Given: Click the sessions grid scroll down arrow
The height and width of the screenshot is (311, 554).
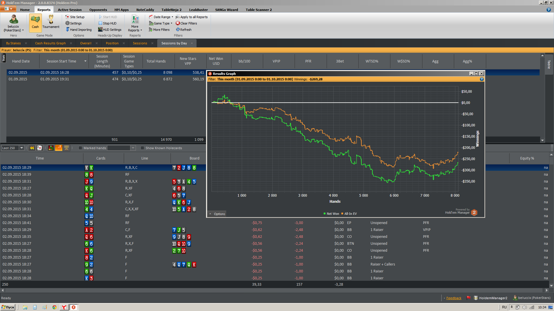Looking at the screenshot, I should tap(542, 140).
